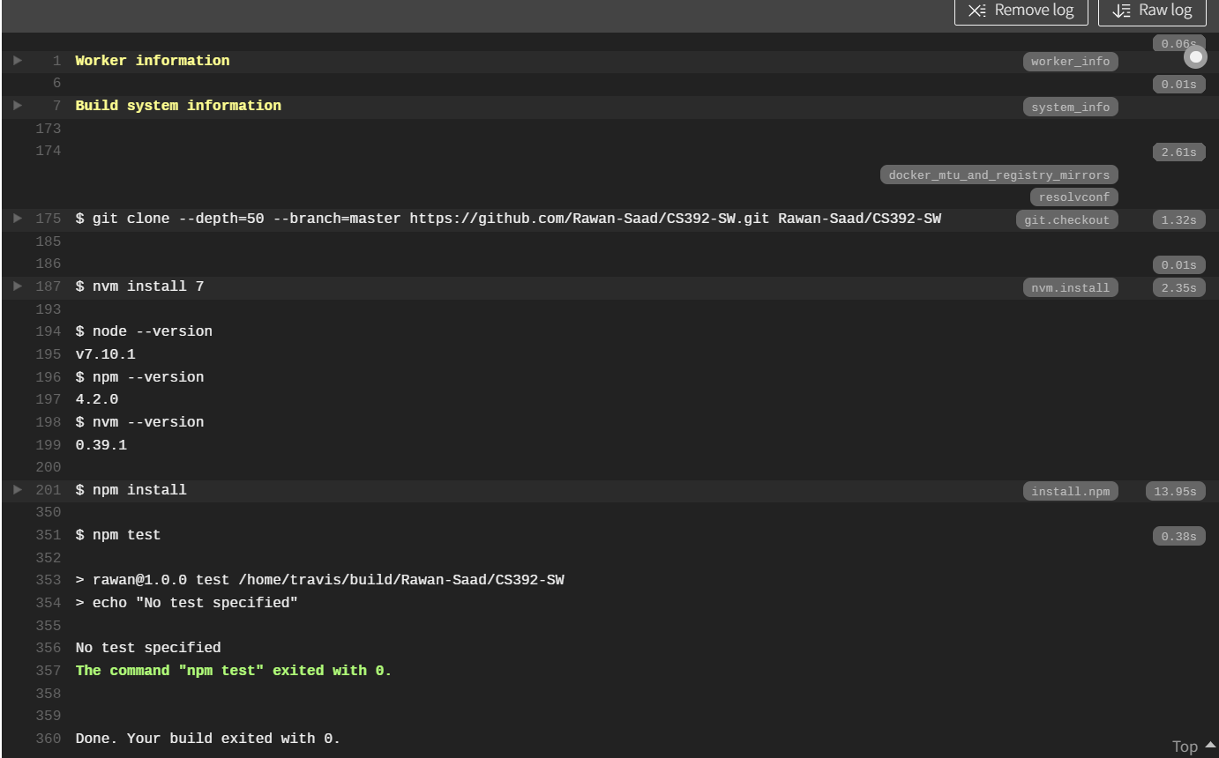1219x758 pixels.
Task: Select the system_info tag badge
Action: pos(1070,107)
